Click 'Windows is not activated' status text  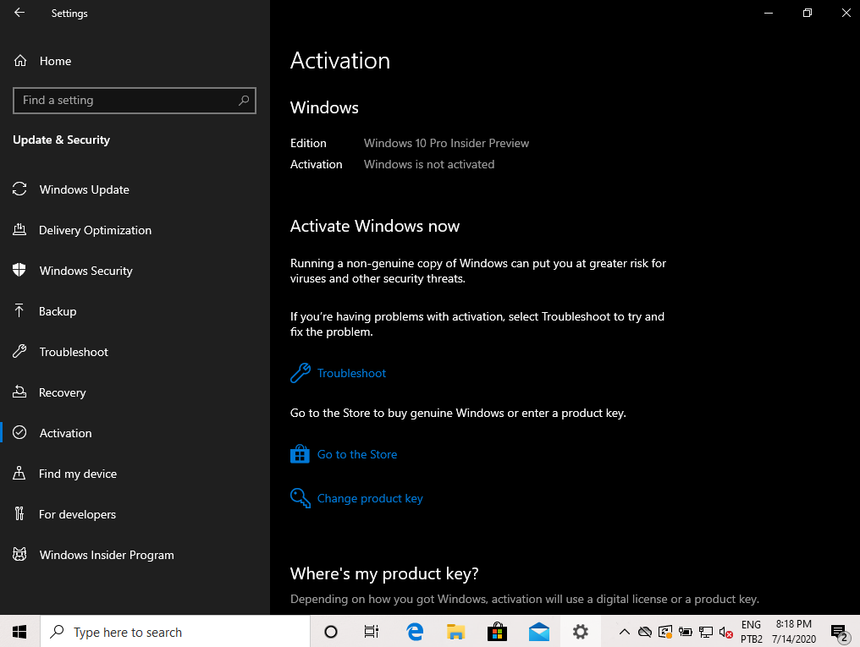(429, 164)
